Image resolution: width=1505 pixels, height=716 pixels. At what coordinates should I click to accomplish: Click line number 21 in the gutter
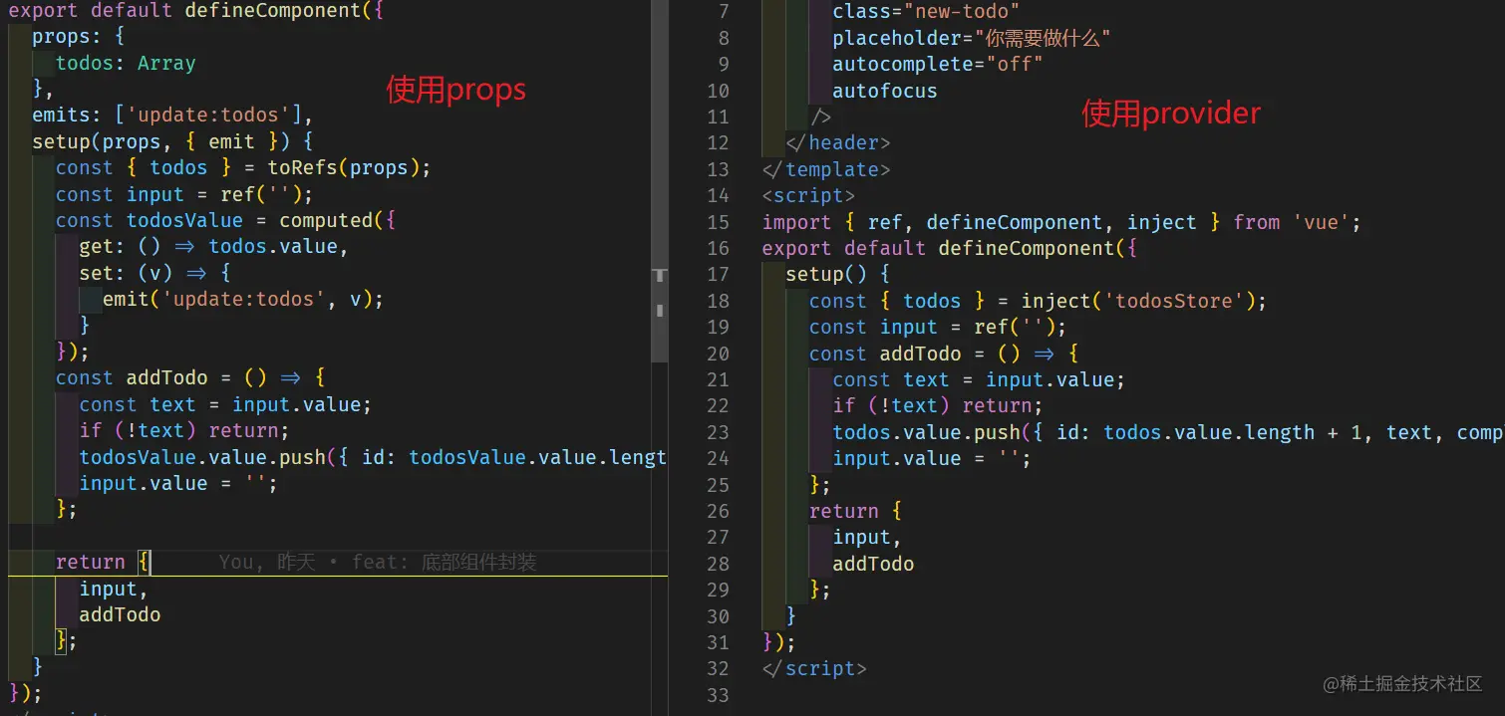click(x=718, y=379)
